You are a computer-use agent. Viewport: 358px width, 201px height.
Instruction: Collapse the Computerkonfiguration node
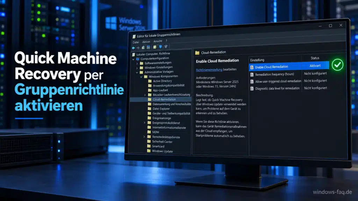(134, 59)
